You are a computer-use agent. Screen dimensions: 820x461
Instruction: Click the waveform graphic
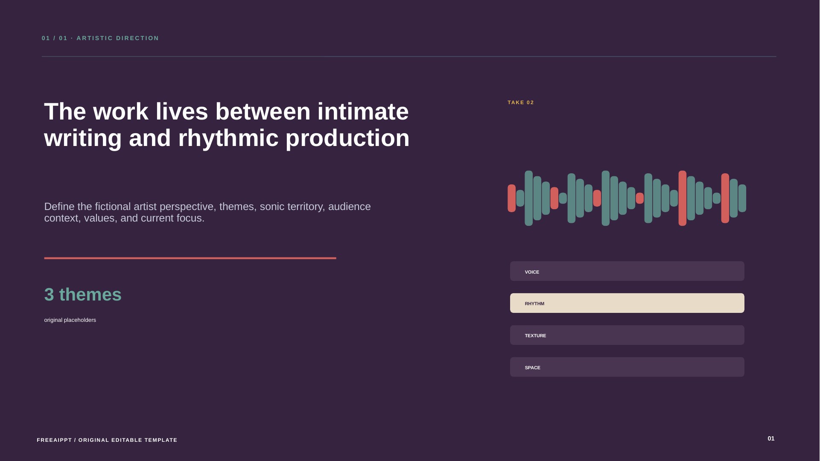tap(627, 198)
